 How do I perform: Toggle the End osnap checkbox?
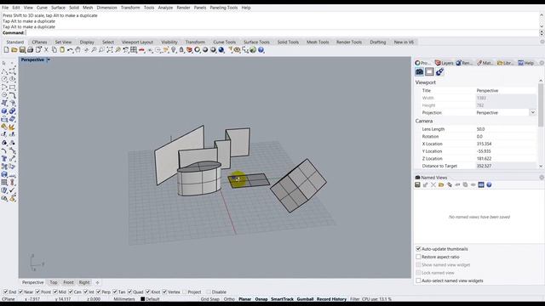[x=6, y=292]
